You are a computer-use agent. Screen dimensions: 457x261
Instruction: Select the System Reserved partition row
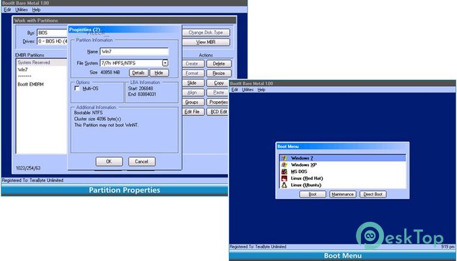(x=42, y=63)
